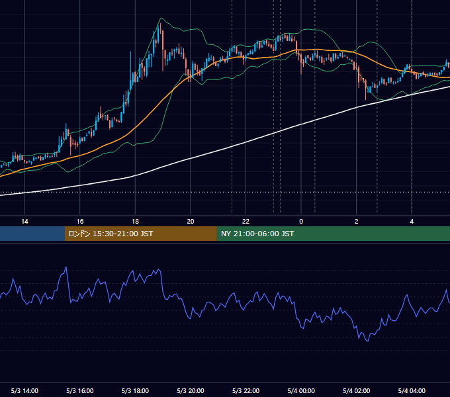Screen dimensions: 450x397
Task: Select the blue session bar before ロンドン
Action: [32, 234]
